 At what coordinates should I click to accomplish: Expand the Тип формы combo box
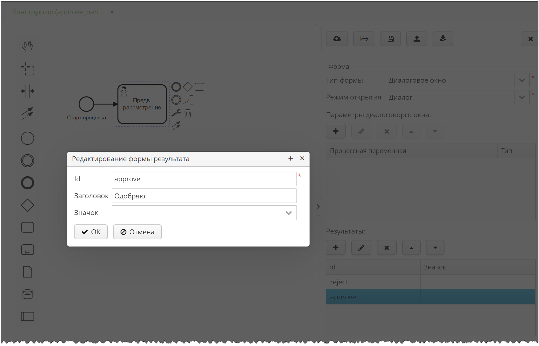(522, 80)
